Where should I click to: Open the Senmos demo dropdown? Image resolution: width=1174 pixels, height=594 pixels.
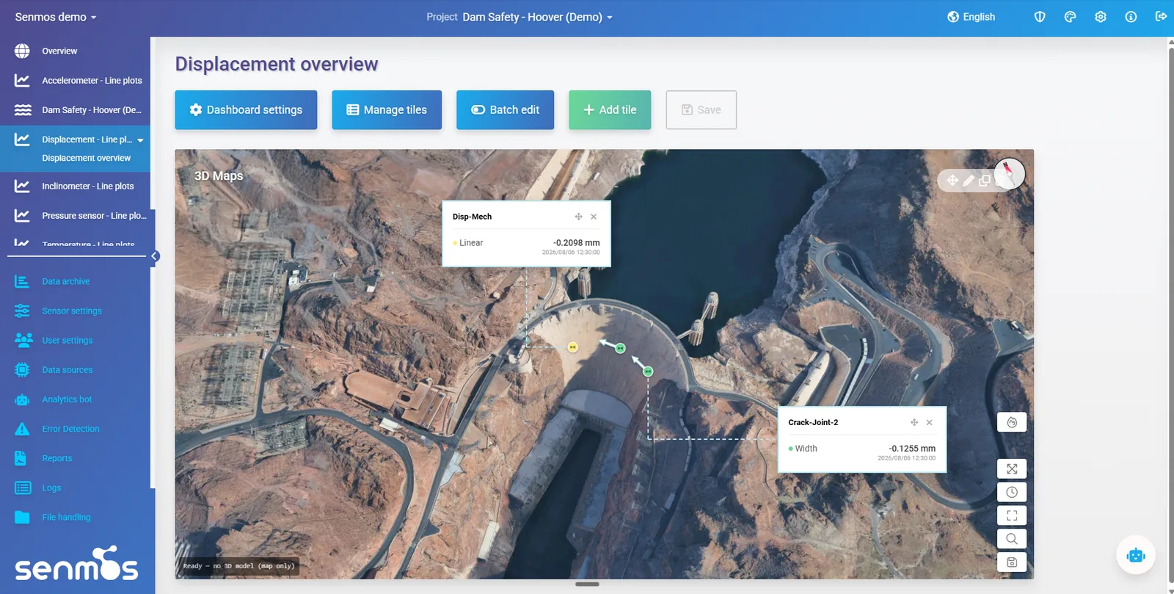(56, 17)
